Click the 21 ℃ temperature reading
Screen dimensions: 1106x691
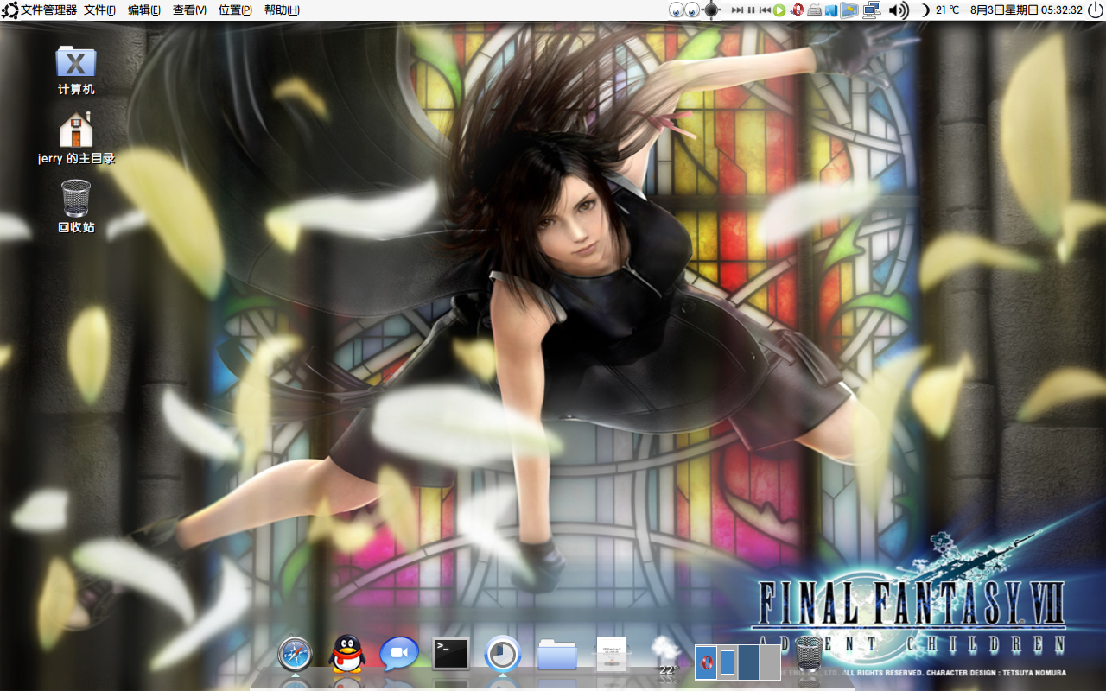click(x=947, y=10)
